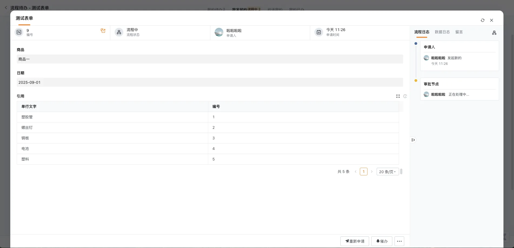Click the 申请人 log card avatar
This screenshot has height=248, width=514.
(x=426, y=58)
